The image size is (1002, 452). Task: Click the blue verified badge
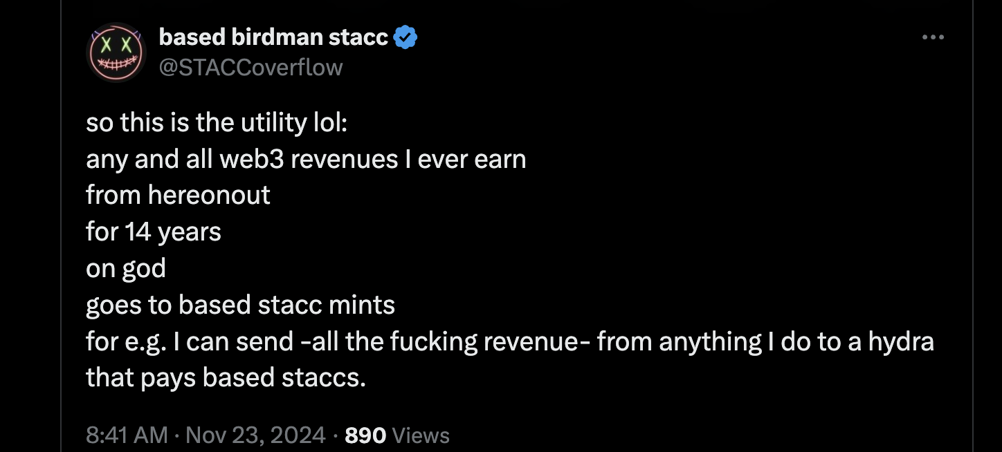[405, 37]
